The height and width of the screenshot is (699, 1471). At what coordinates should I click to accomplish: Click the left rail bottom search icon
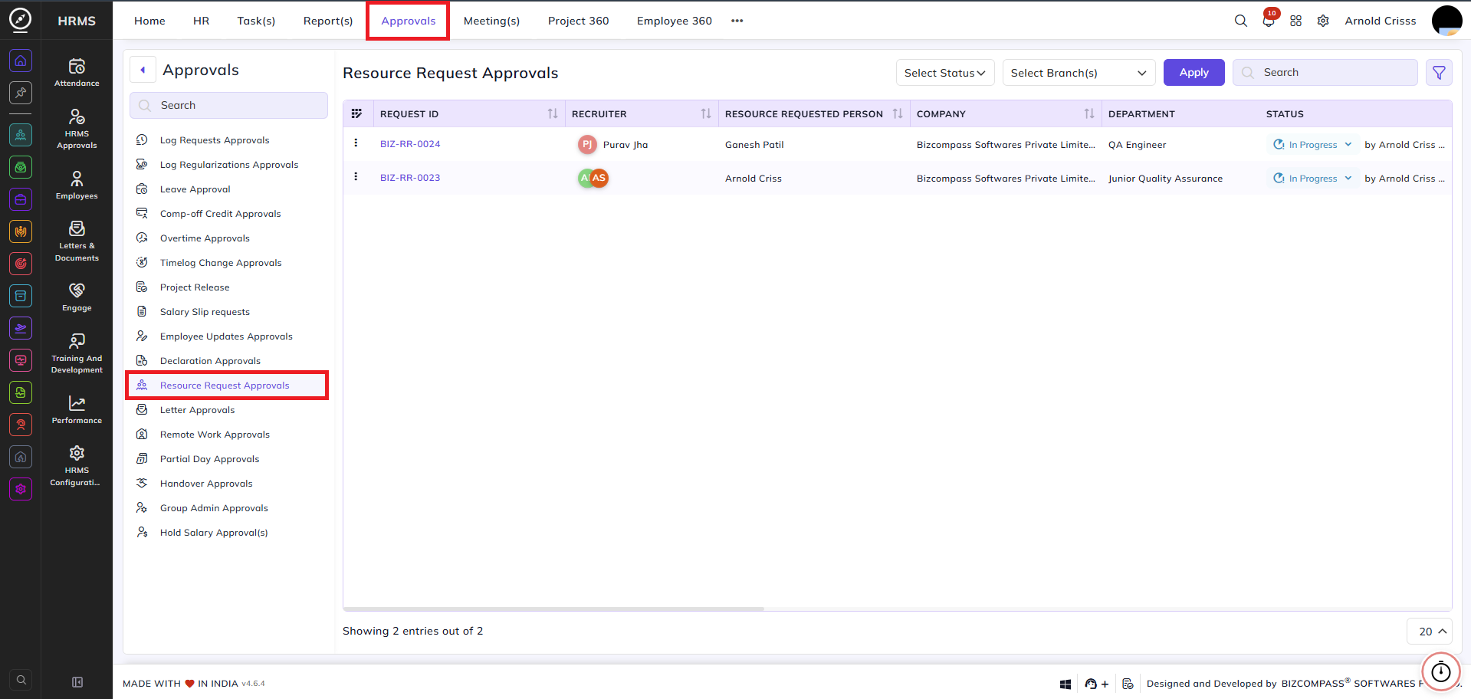[x=21, y=679]
